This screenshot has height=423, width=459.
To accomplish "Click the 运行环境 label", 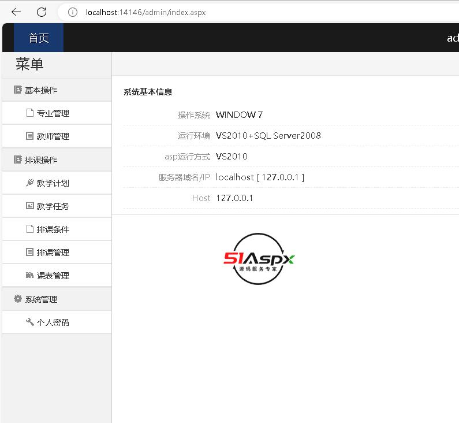I will 194,136.
